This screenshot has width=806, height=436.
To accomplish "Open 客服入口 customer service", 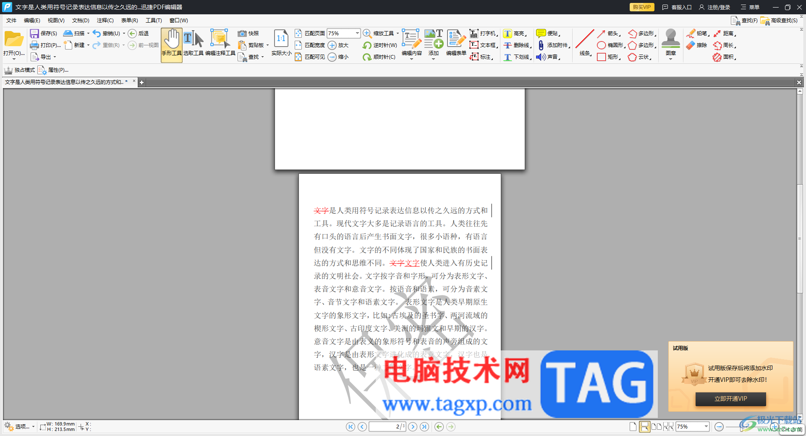I will [x=677, y=7].
